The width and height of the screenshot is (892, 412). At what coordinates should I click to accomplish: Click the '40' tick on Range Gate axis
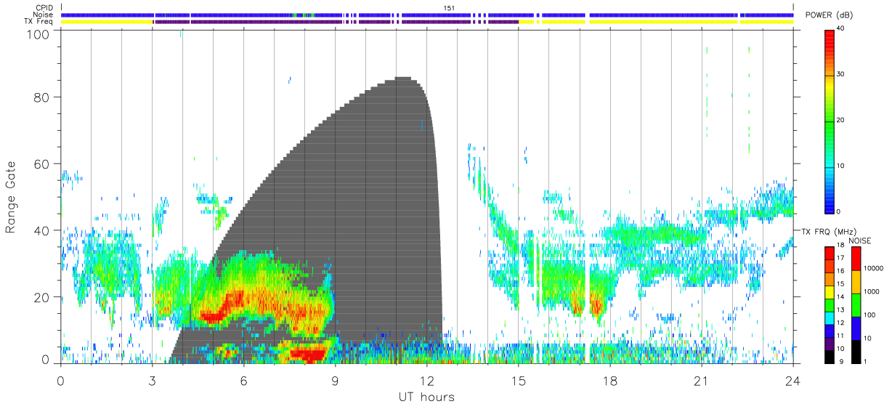point(42,230)
